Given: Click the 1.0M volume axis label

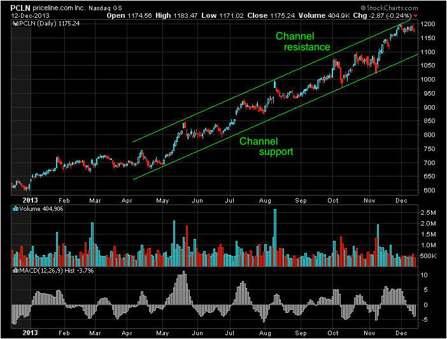Looking at the screenshot, I should point(428,245).
